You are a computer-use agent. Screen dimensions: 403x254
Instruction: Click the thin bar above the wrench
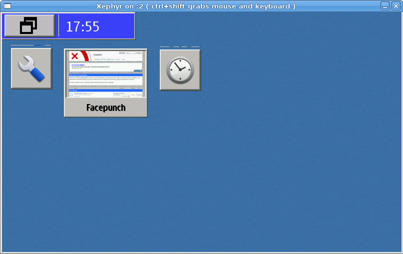click(31, 45)
